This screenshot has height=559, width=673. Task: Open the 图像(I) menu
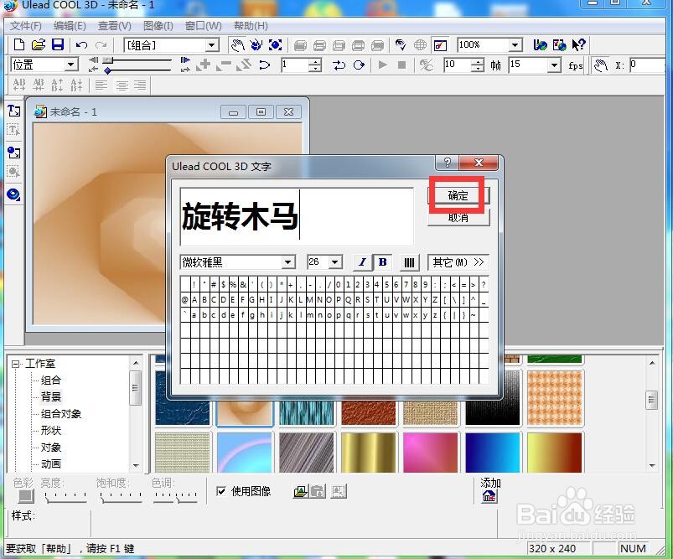point(158,26)
